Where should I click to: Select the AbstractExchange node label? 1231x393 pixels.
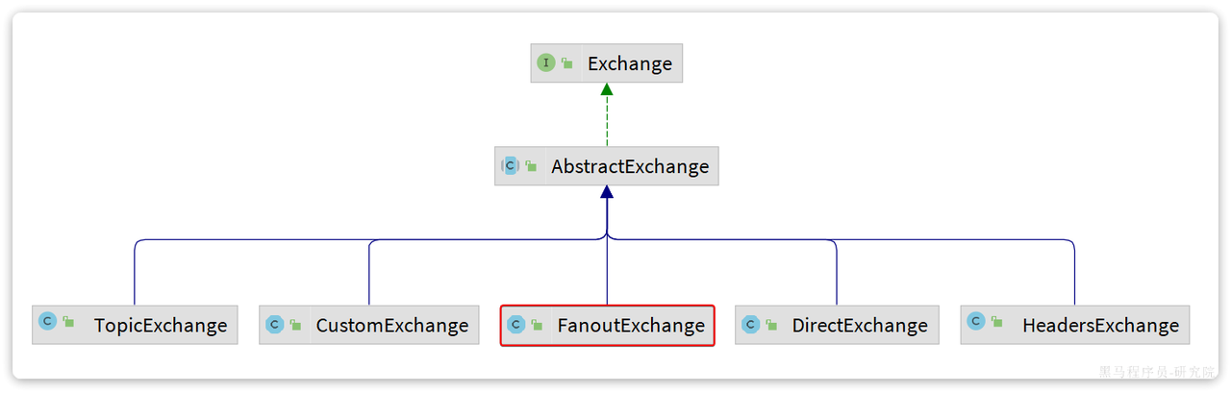(630, 166)
